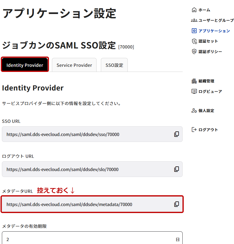The height and width of the screenshot is (244, 234).
Task: Click the house icon in the sidebar
Action: click(194, 10)
